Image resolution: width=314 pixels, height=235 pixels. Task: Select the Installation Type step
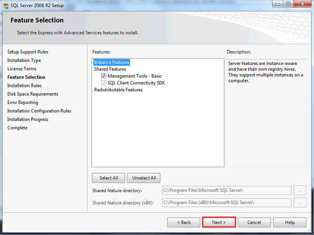coord(24,60)
